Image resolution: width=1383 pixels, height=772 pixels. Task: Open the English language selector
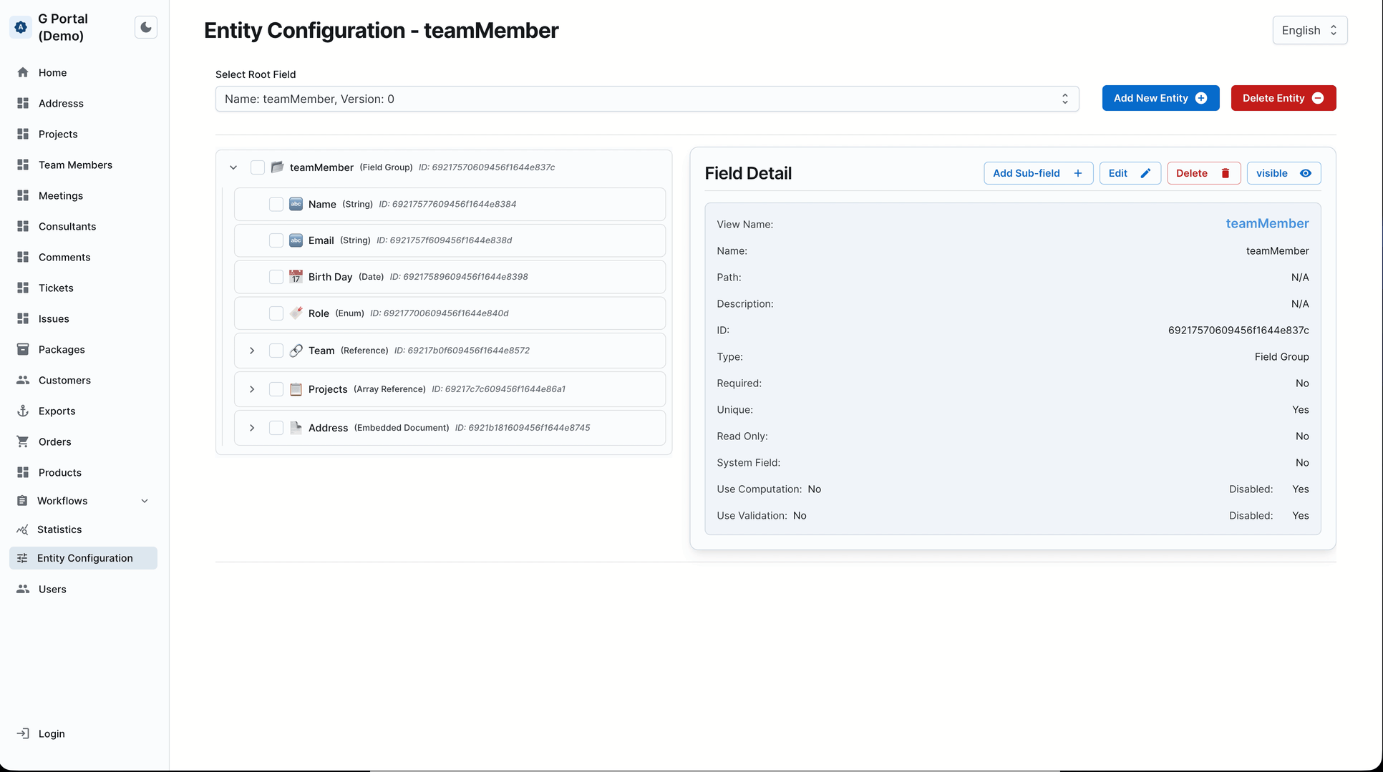1309,30
